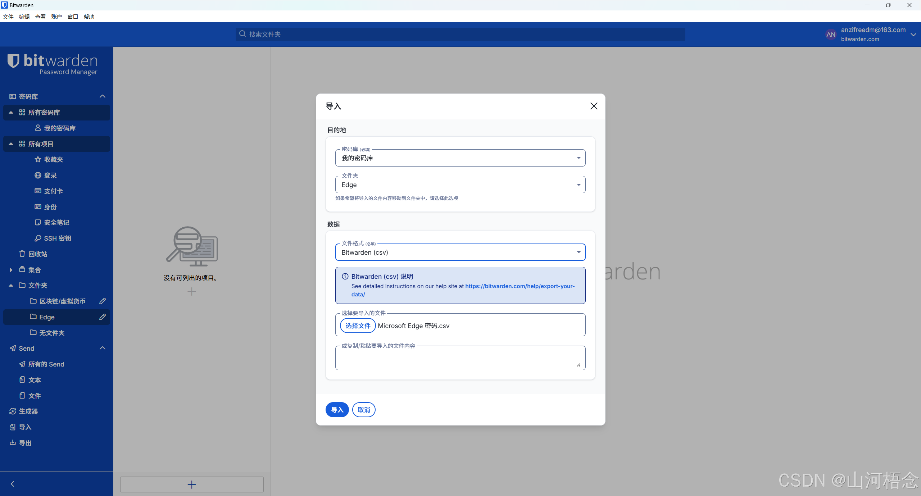Expand the 集合 collections arrow
The height and width of the screenshot is (496, 921).
click(11, 270)
